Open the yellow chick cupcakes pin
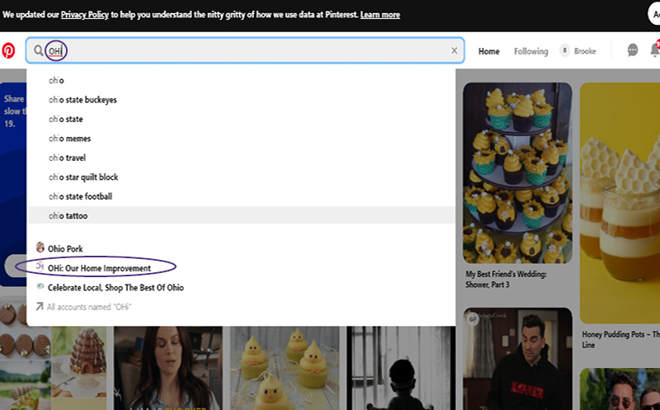This screenshot has width=660, height=410. [285, 368]
